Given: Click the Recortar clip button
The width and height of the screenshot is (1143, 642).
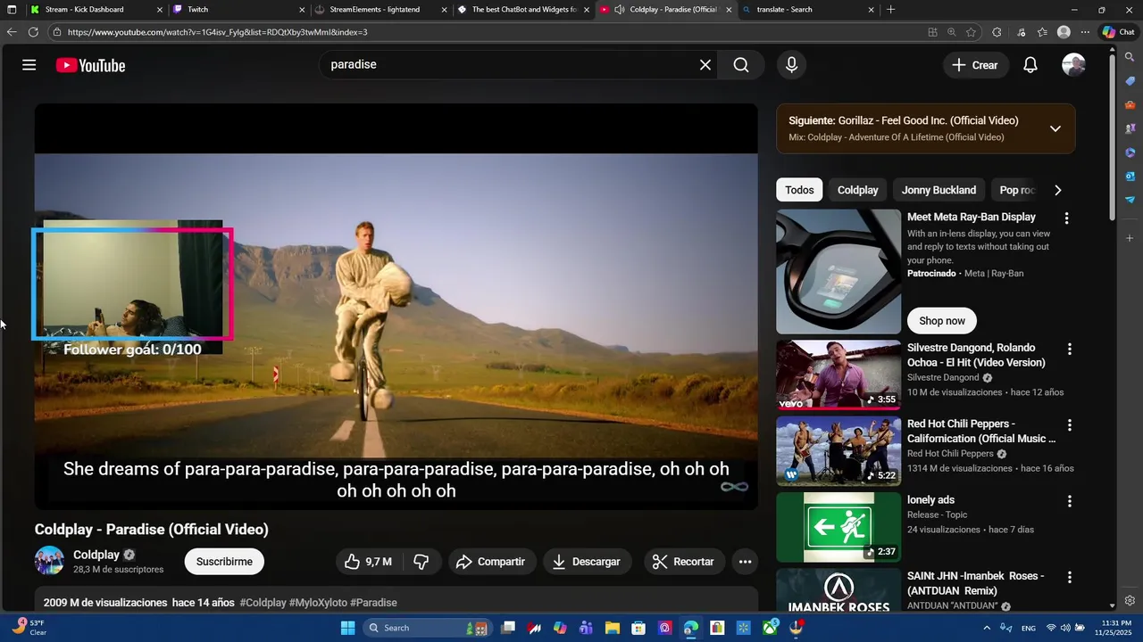Looking at the screenshot, I should [683, 562].
